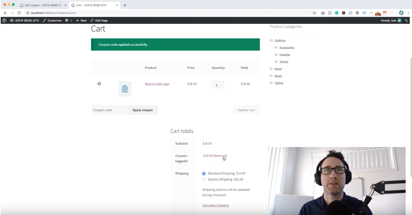
Task: Open the admin bar search icon
Action: (x=406, y=20)
